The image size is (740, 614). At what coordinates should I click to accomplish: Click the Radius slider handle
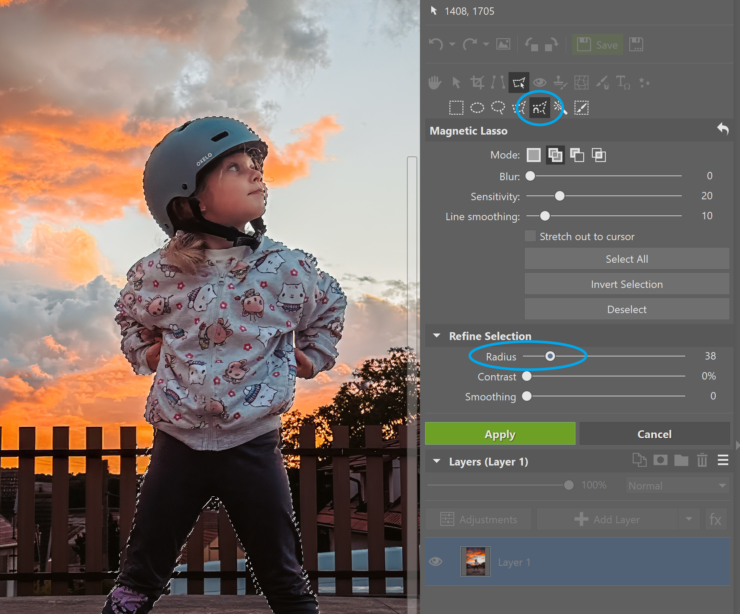click(550, 356)
